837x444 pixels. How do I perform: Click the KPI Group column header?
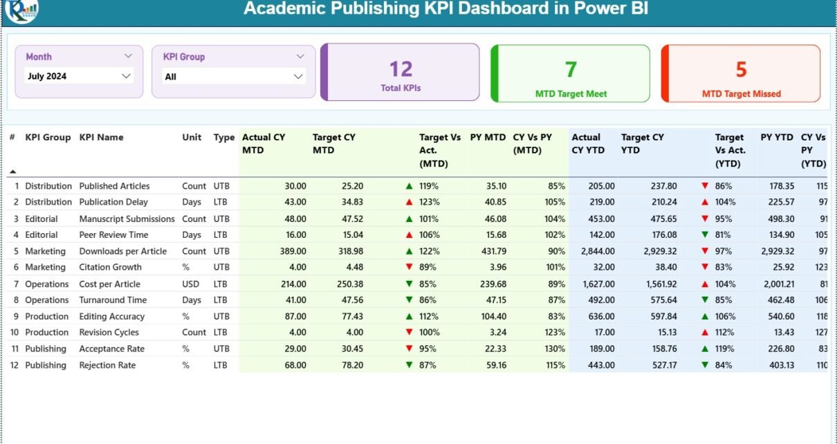[x=48, y=137]
